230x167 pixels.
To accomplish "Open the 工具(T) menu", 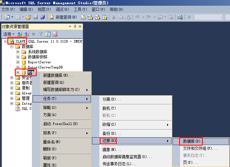I will [x=80, y=9].
